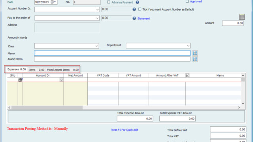253x142 pixels.
Task: Switch to the Fixed Assets Items tab
Action: (63, 70)
